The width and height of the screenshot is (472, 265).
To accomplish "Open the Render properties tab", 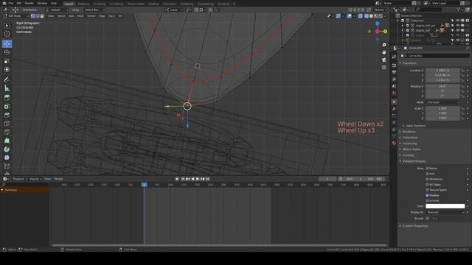I will 394,66.
